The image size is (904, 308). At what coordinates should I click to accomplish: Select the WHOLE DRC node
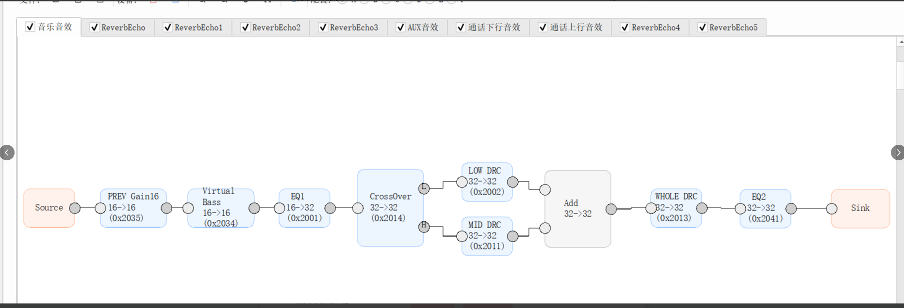point(676,208)
